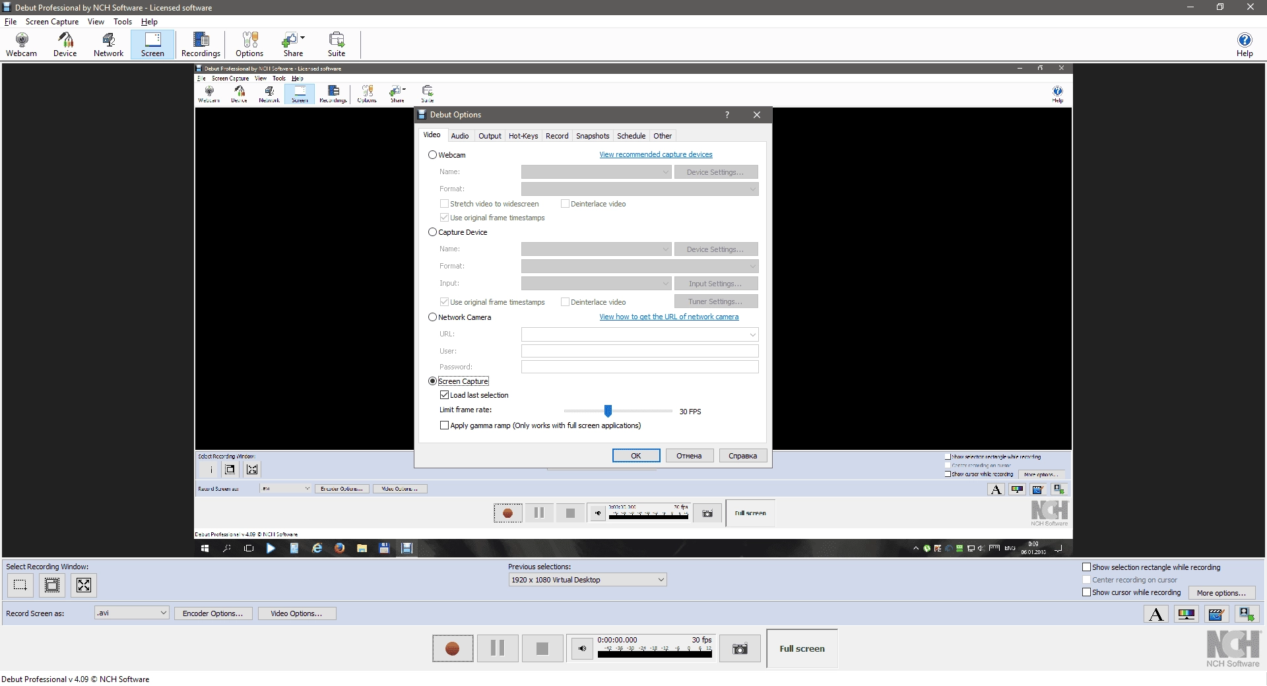This screenshot has width=1267, height=686.
Task: Select the Capture Device radio button
Action: pyautogui.click(x=433, y=232)
